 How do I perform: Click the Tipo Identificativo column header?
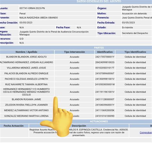(135, 52)
